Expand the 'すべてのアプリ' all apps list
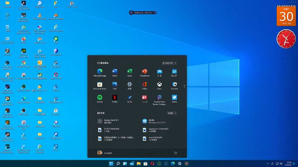Viewport: 298px width, 167px height. point(169,63)
